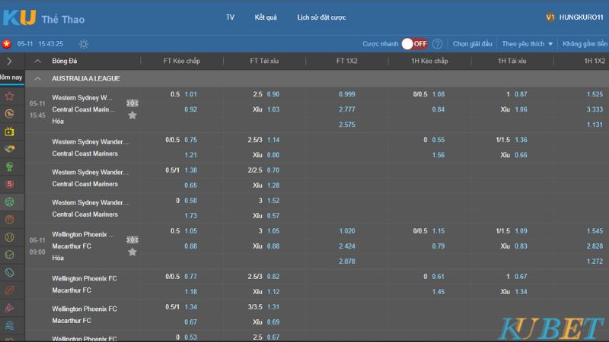Image resolution: width=609 pixels, height=342 pixels.
Task: Toggle the Cược nhanh switch
Action: click(415, 44)
